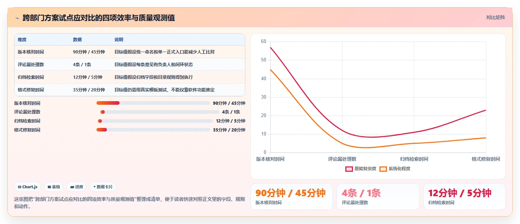This screenshot has width=520, height=224.
Task: Click the page title 跨部门方案试点应对比的四项效率与质量观测值
Action: tap(99, 18)
